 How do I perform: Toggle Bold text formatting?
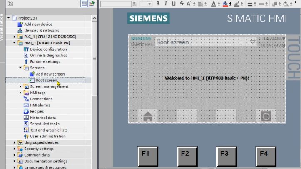pos(158,3)
